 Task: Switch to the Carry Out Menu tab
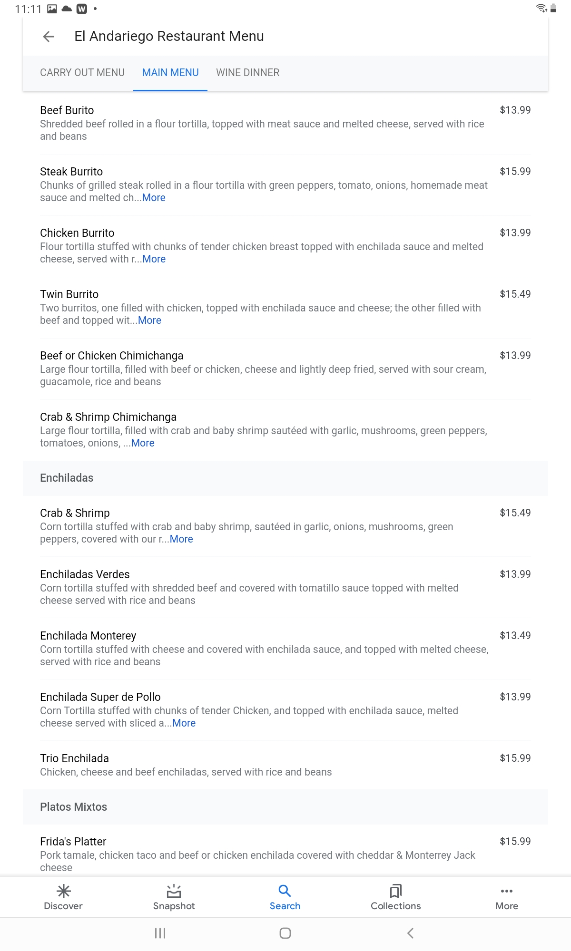tap(82, 73)
